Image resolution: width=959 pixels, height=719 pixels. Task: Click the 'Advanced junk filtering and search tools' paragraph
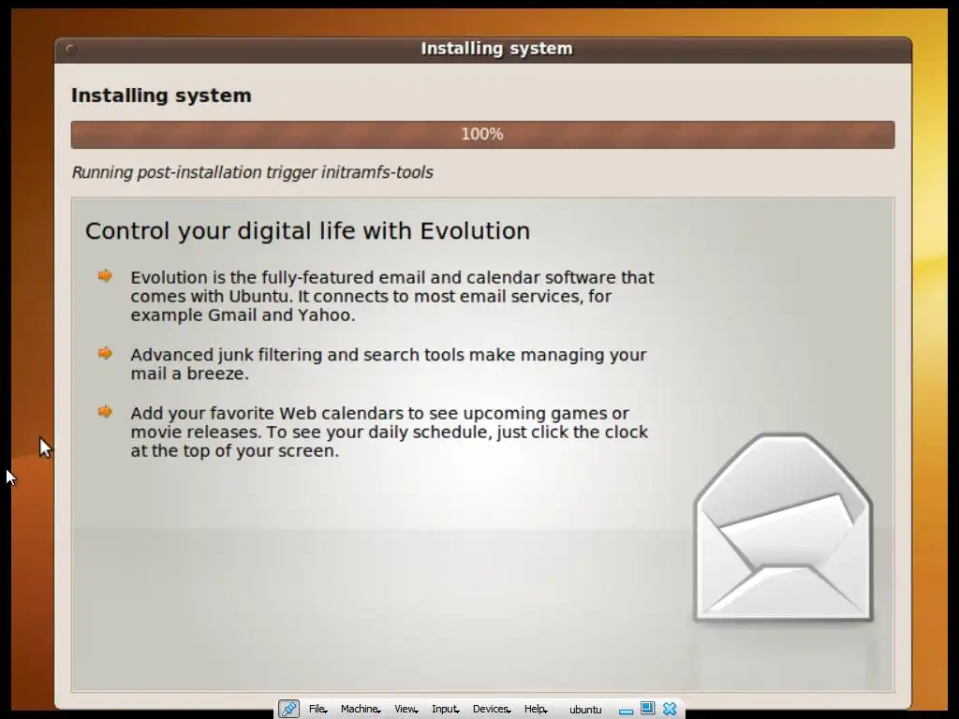tap(389, 364)
